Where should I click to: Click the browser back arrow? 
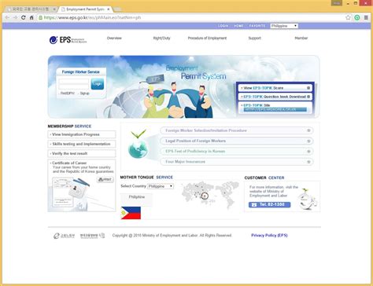(x=7, y=17)
